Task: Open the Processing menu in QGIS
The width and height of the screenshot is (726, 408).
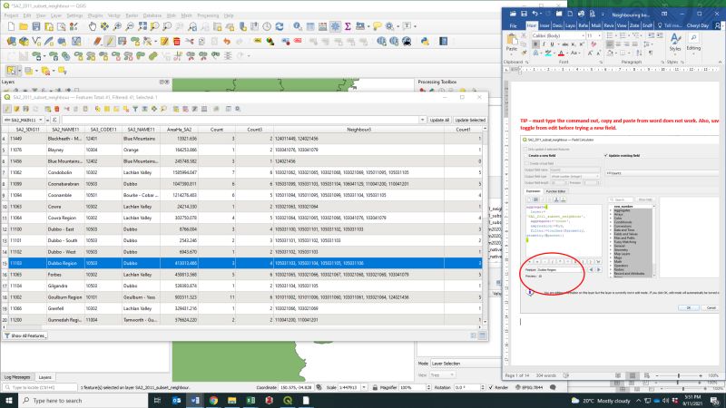Action: click(208, 15)
